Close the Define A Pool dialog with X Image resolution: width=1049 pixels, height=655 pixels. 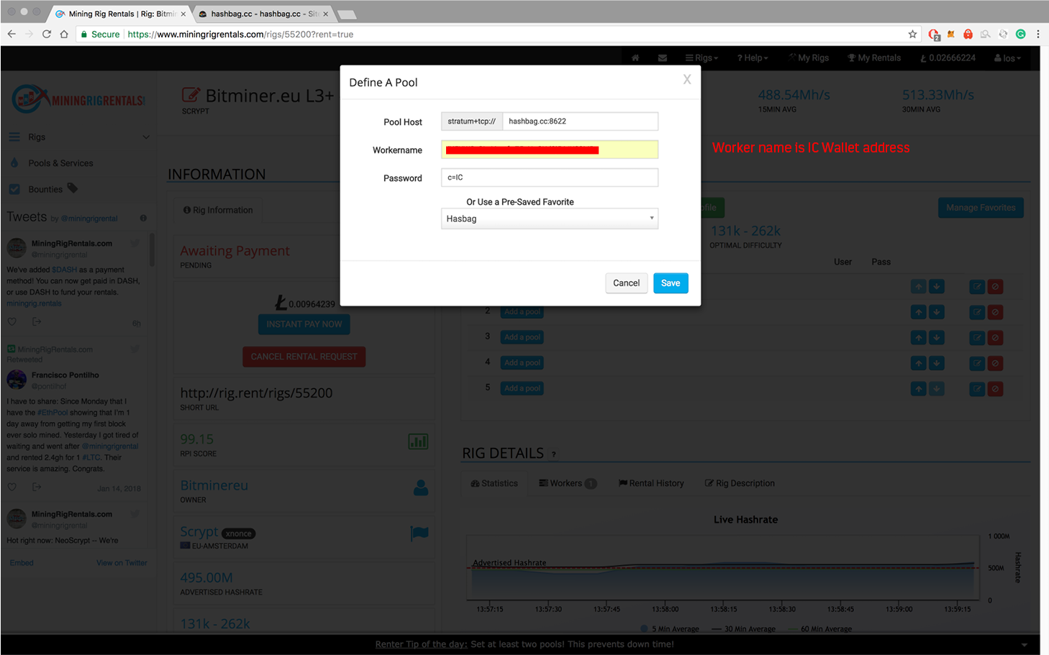point(687,79)
